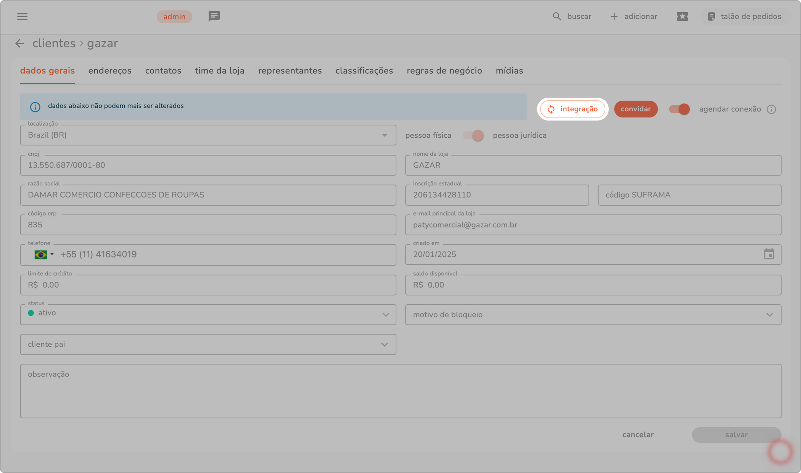Switch to the endereços tab

click(110, 71)
